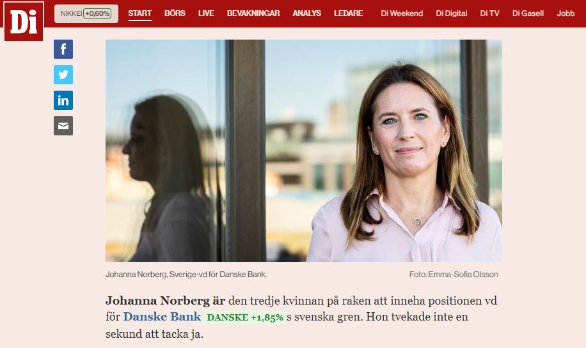This screenshot has width=586, height=348.
Task: Open the Jobb link
Action: pos(566,13)
